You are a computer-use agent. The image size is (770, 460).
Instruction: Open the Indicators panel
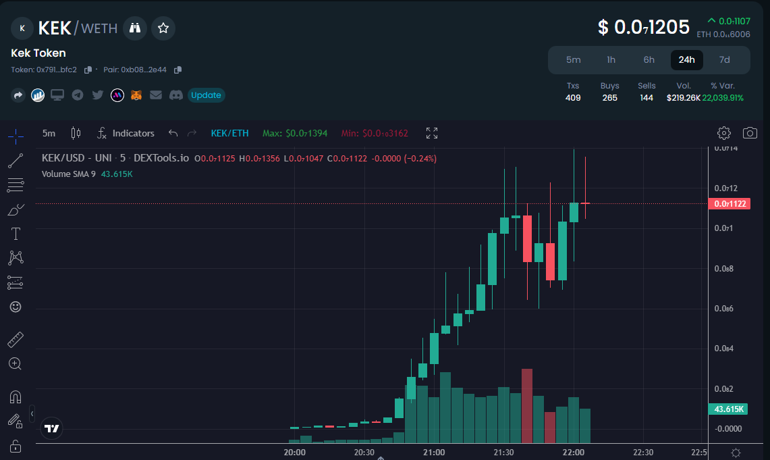[126, 133]
